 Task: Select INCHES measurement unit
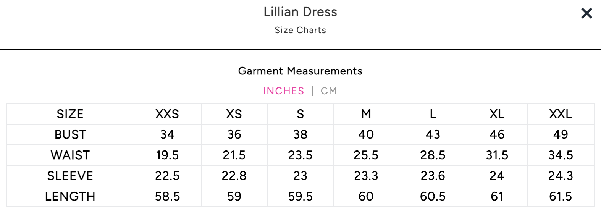[284, 91]
